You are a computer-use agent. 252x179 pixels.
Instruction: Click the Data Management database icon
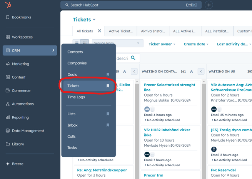click(8, 130)
